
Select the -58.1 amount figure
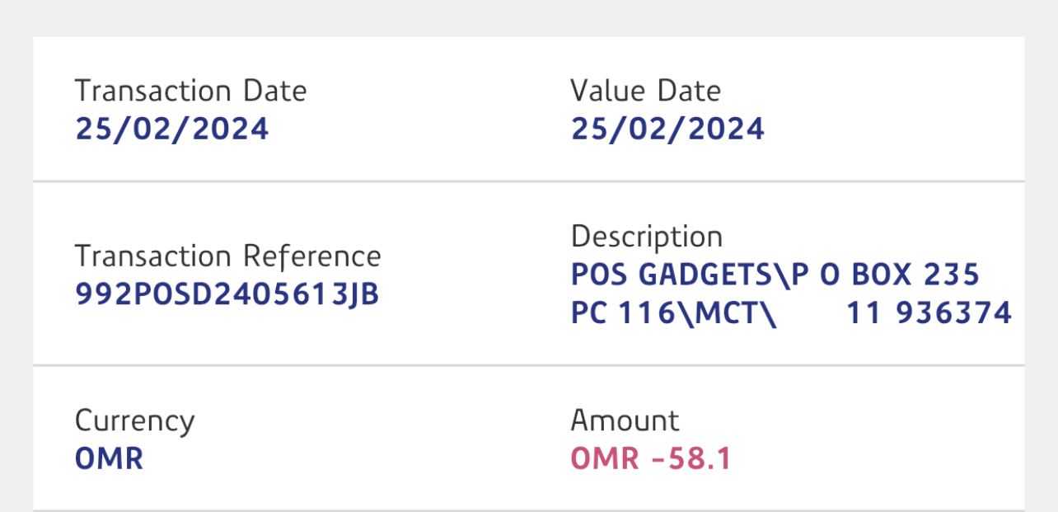(x=691, y=459)
